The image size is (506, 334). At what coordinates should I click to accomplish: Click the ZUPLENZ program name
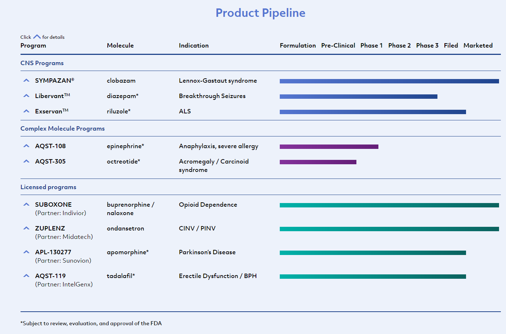coord(50,228)
